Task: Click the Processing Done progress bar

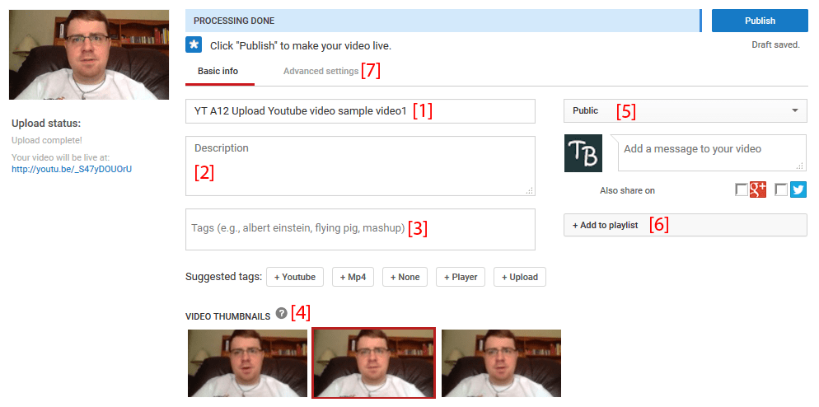Action: [x=444, y=21]
